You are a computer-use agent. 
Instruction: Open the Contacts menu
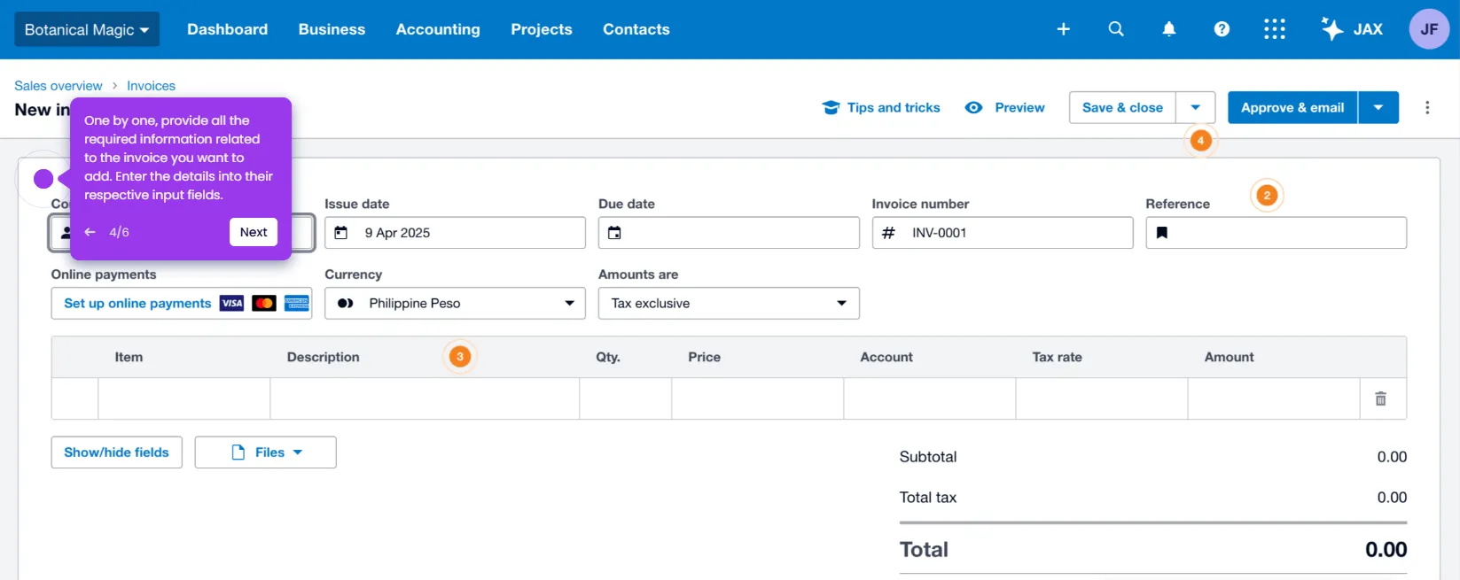click(x=636, y=29)
